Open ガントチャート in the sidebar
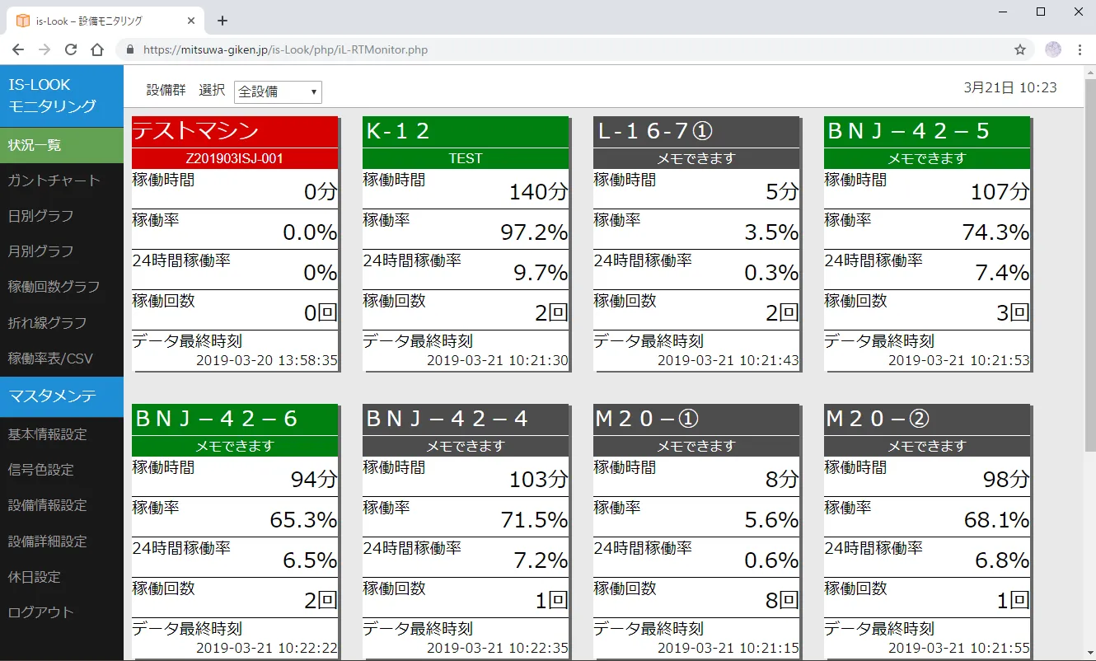Screen dimensions: 1096x661 [62, 180]
